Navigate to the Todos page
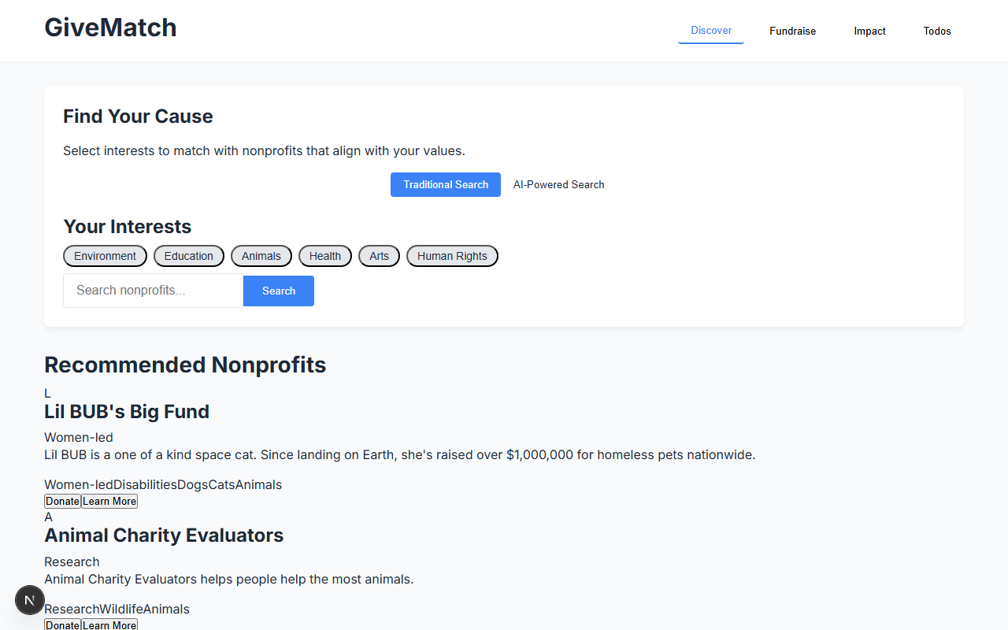Screen dimensions: 1008x630 point(937,31)
